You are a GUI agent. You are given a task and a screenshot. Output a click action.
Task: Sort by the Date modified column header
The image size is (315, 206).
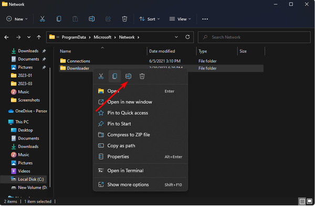[172, 51]
